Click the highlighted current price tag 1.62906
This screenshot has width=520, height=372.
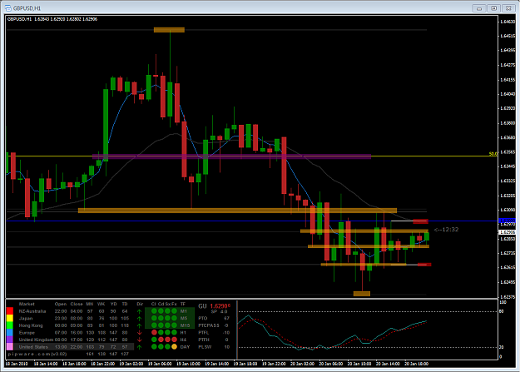point(507,232)
